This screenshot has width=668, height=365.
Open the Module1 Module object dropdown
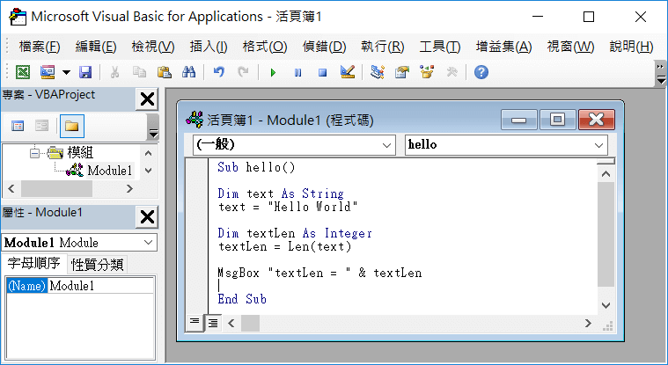(x=148, y=243)
